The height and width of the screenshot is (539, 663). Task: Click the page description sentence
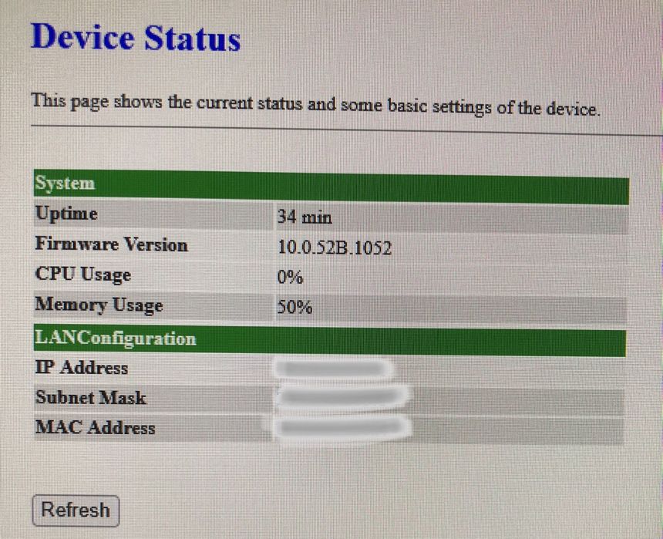pyautogui.click(x=315, y=105)
